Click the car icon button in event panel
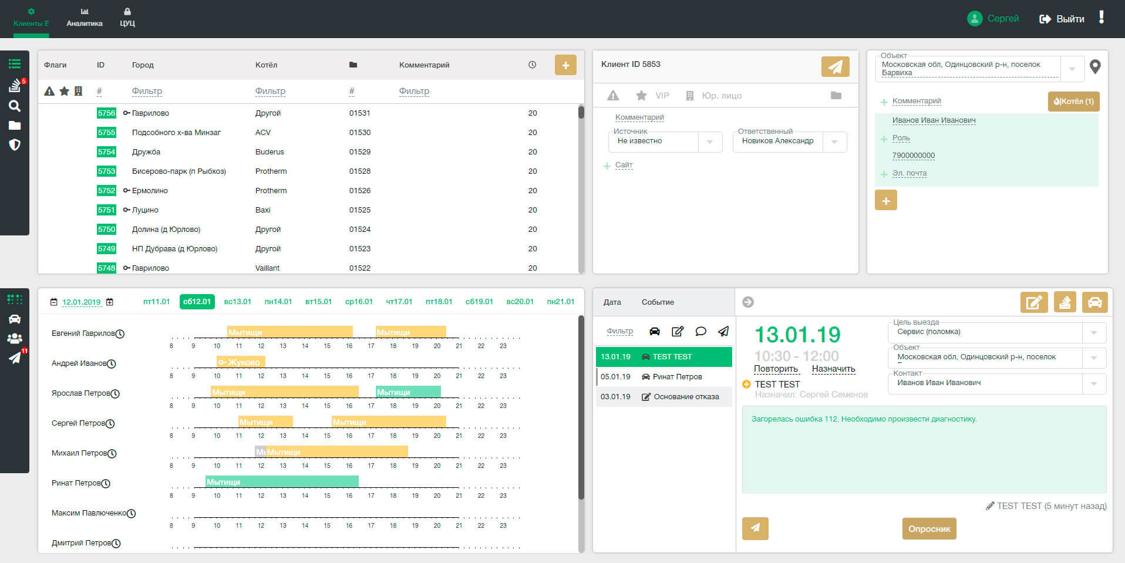The height and width of the screenshot is (563, 1125). (1094, 302)
